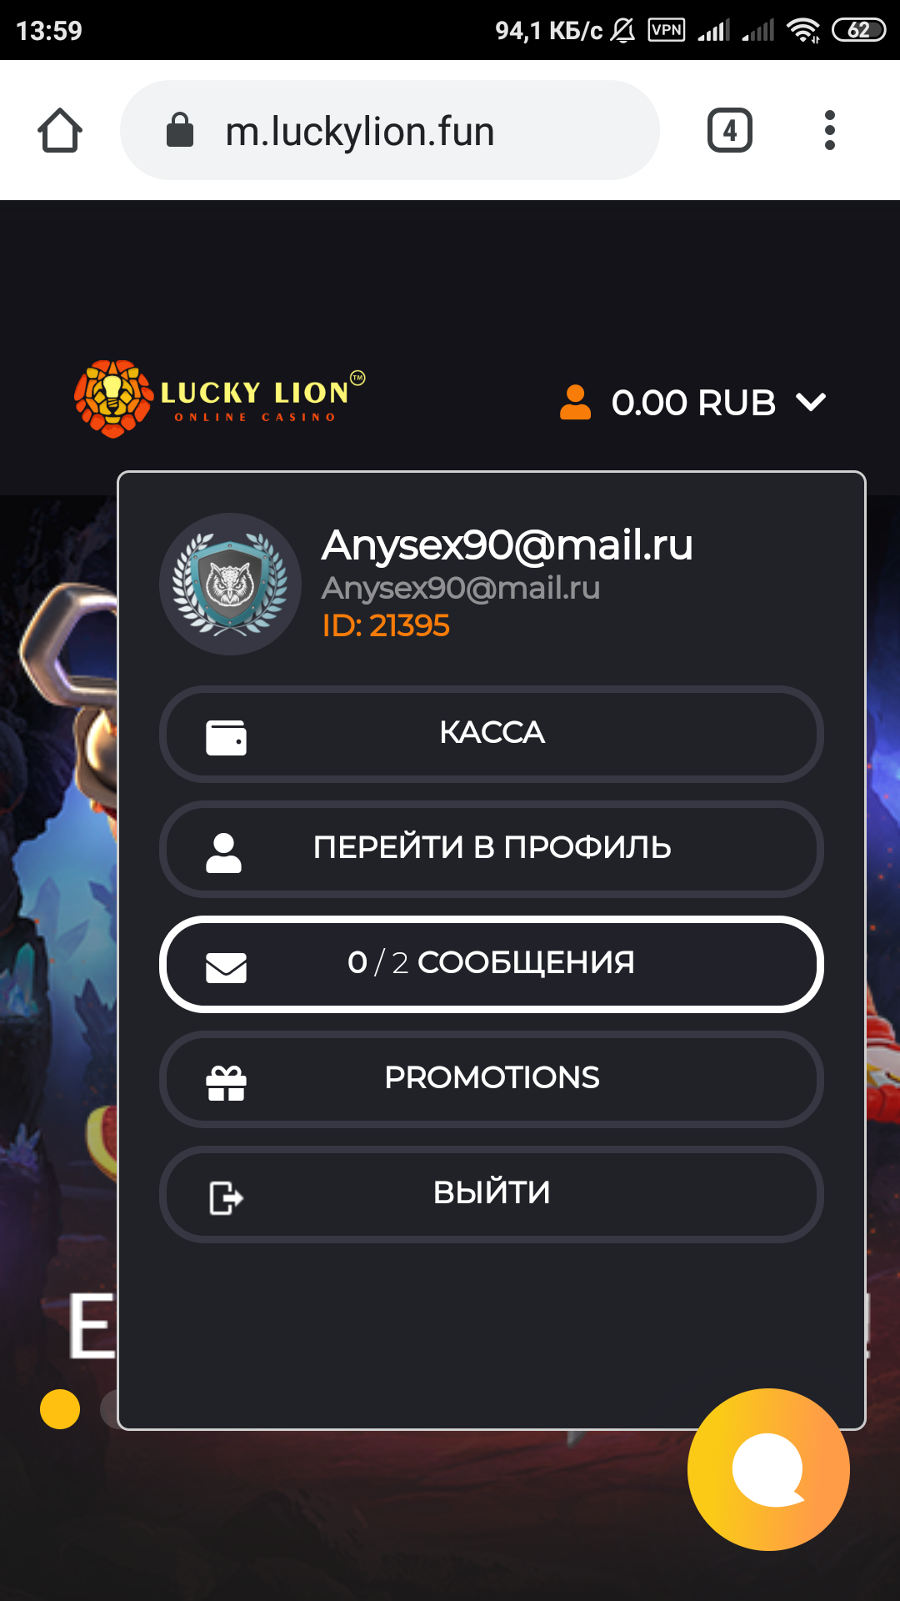Open the КАССА cashier menu item
This screenshot has height=1601, width=900.
click(492, 734)
